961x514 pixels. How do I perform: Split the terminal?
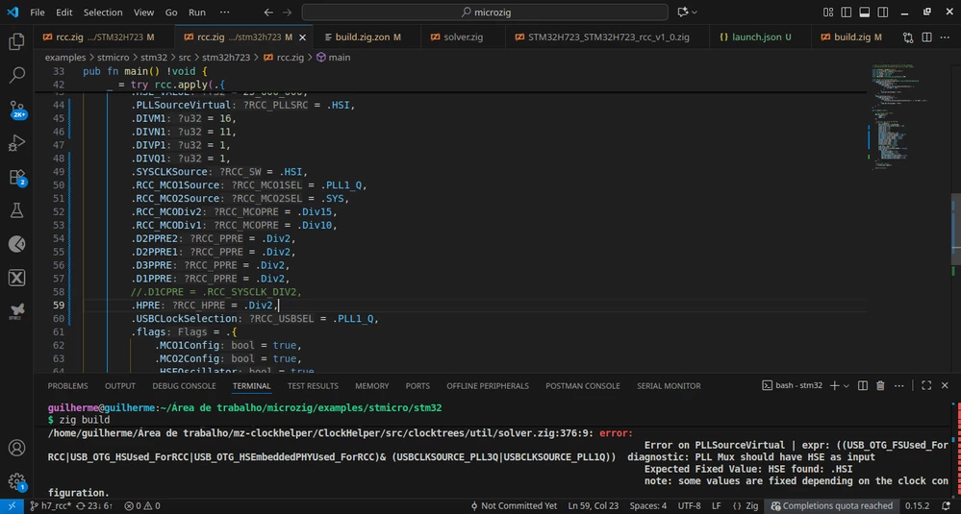coord(862,385)
